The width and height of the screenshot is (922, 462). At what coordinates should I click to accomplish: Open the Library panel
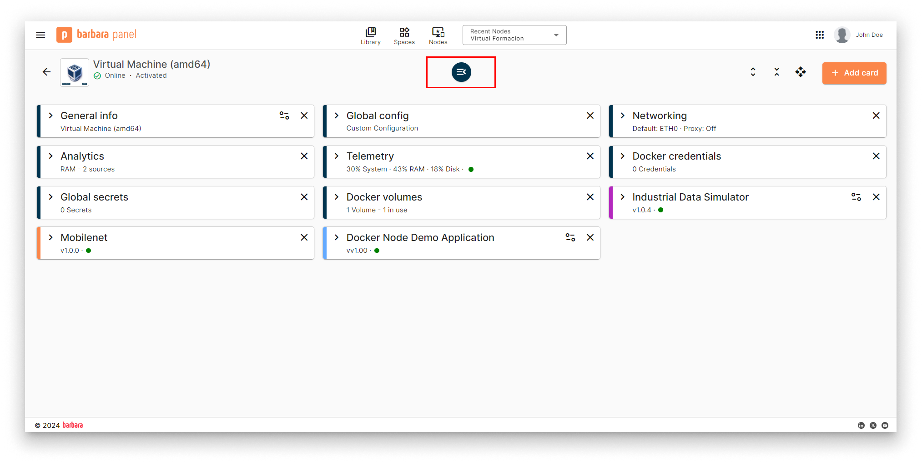click(x=370, y=35)
